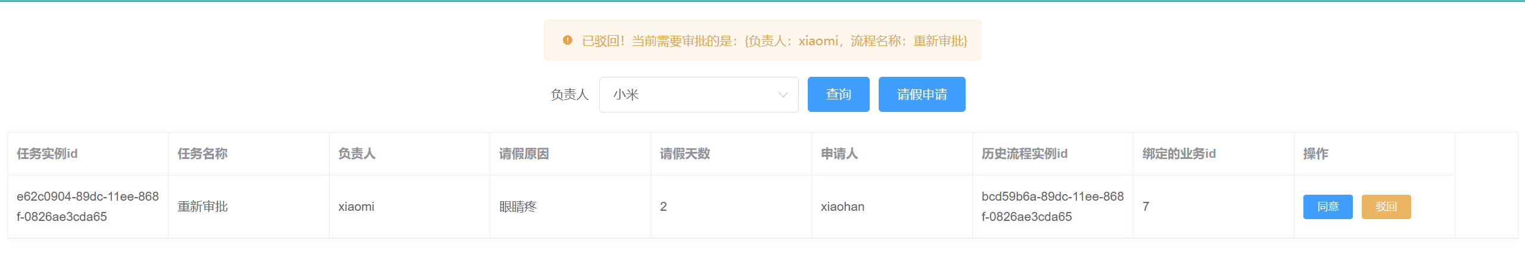Click the xiaohan applicant cell

842,207
